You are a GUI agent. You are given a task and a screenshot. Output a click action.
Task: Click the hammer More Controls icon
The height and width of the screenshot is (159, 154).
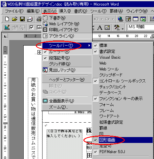click(x=117, y=28)
